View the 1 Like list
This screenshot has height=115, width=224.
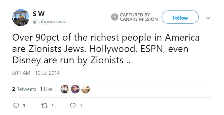(x=46, y=89)
